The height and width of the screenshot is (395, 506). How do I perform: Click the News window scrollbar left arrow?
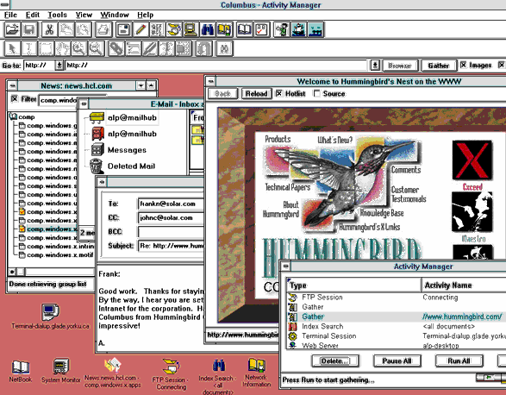pyautogui.click(x=12, y=272)
